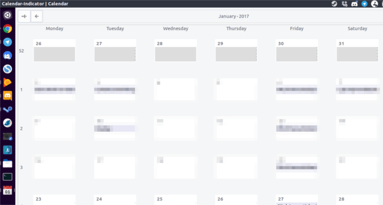Click the Steam tray indicator
The height and width of the screenshot is (205, 383).
click(x=334, y=4)
